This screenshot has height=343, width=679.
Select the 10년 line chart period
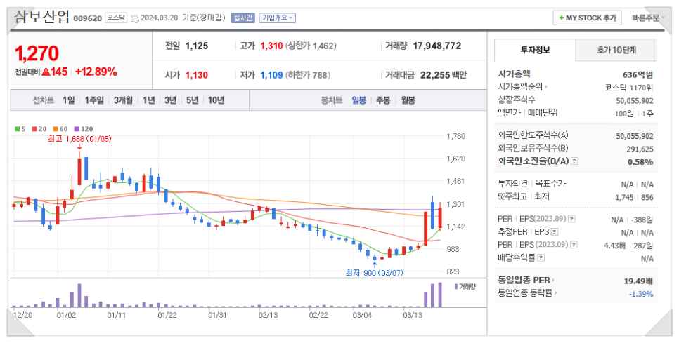[x=216, y=100]
